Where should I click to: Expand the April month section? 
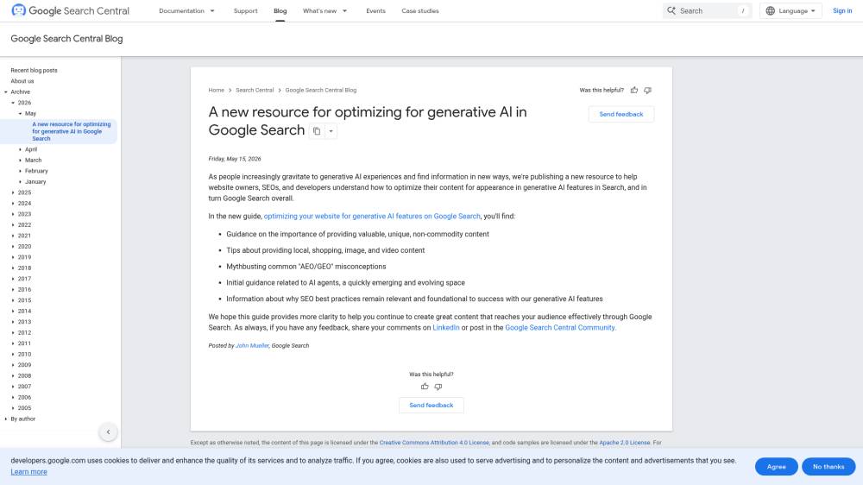point(21,149)
